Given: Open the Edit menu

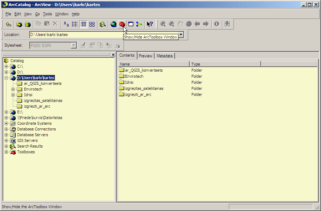Looking at the screenshot, I should click(x=17, y=14).
